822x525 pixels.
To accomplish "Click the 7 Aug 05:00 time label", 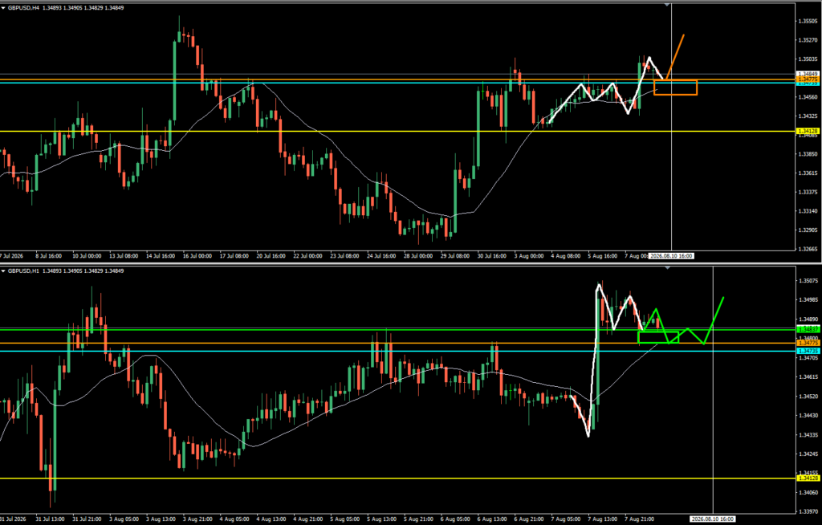I will tap(566, 519).
